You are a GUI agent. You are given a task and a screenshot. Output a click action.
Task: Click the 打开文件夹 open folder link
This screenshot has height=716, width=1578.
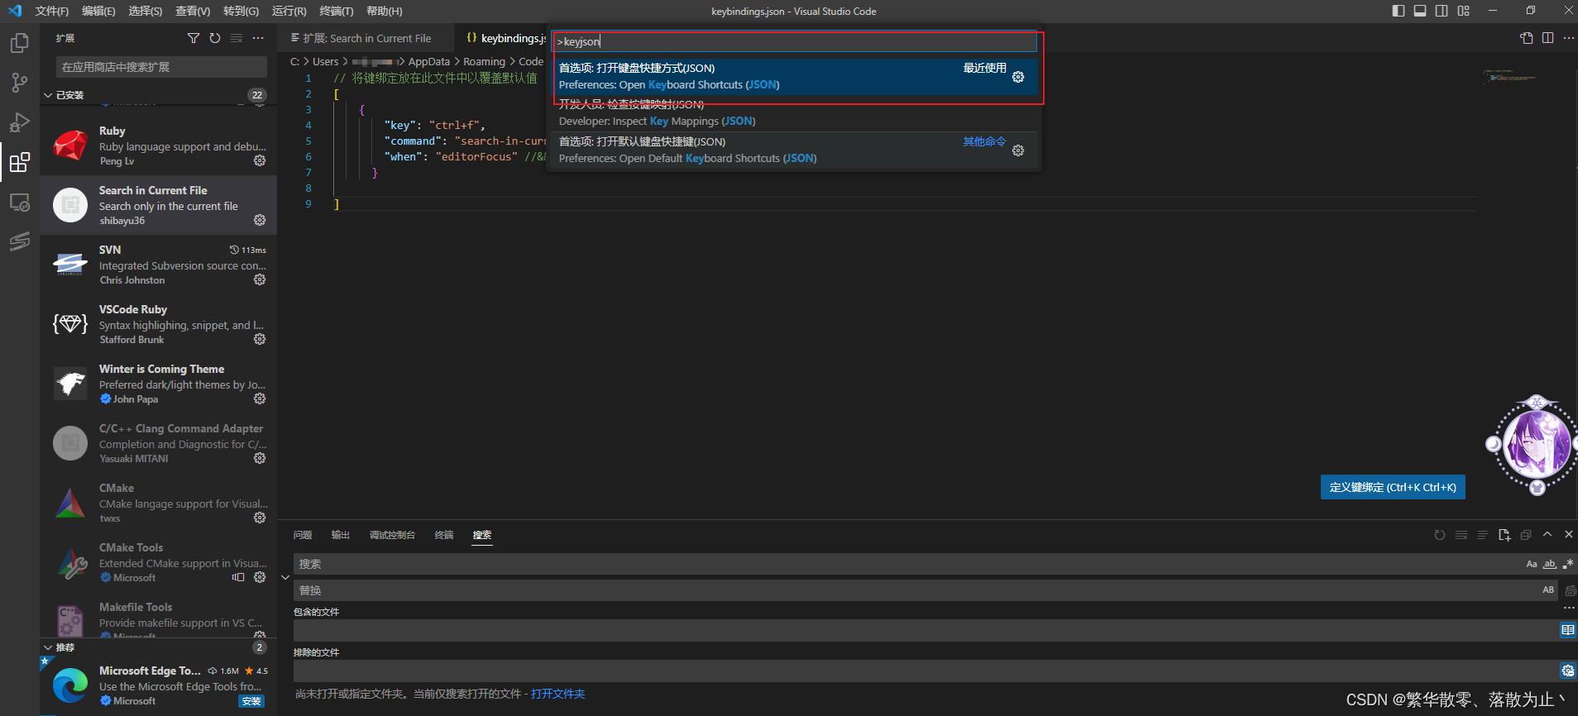(x=557, y=694)
